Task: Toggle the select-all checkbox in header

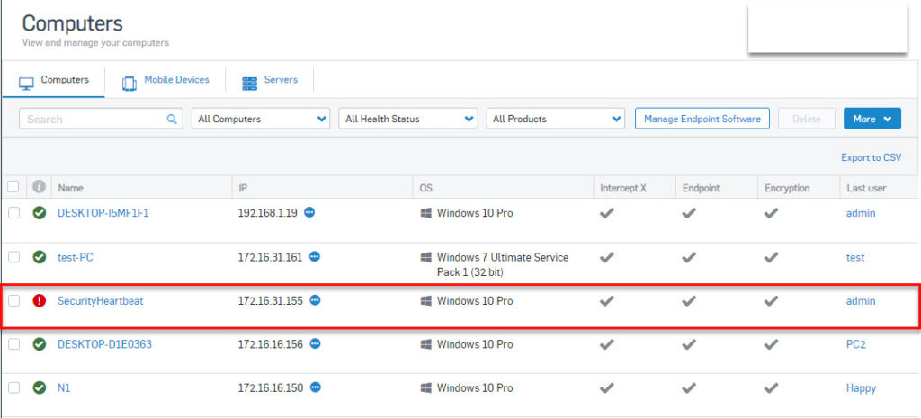Action: (13, 187)
